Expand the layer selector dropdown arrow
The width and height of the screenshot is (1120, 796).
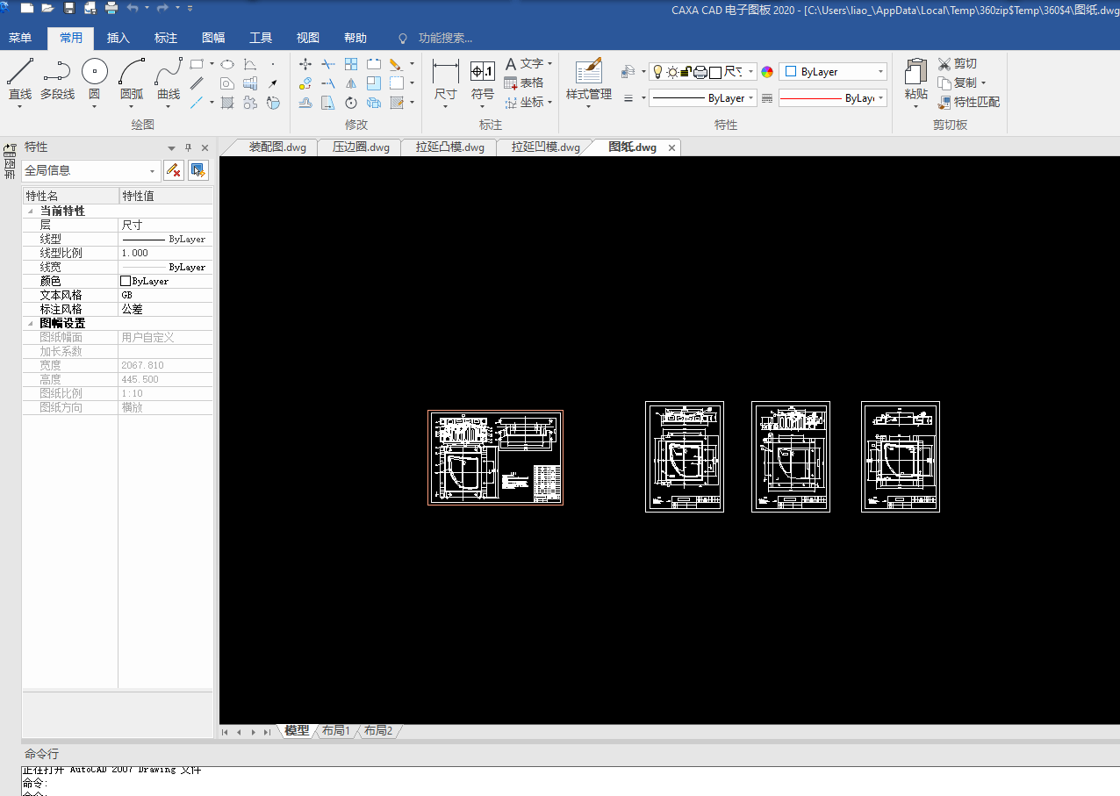pos(750,72)
